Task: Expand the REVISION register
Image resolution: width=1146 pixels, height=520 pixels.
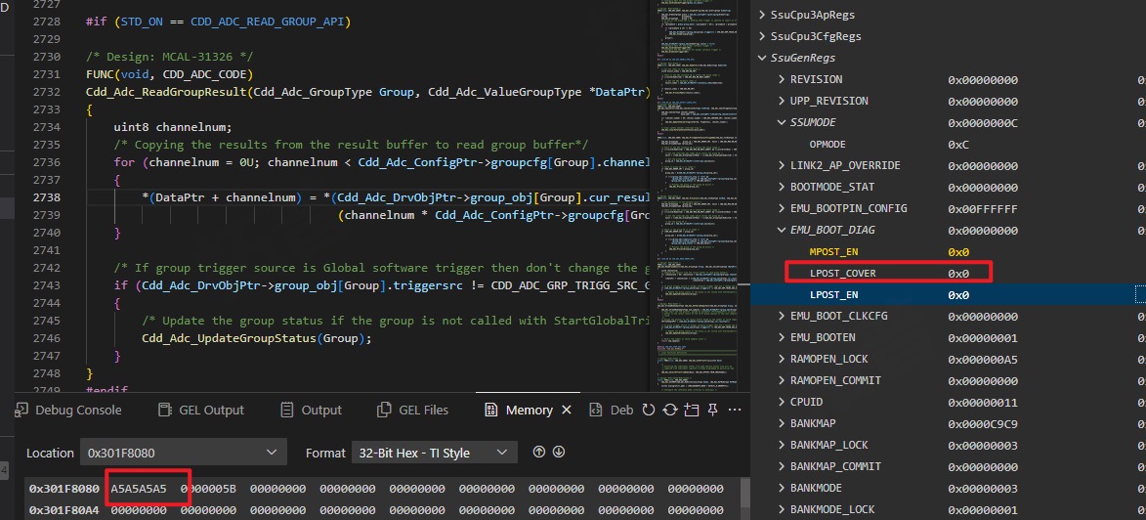Action: [782, 79]
